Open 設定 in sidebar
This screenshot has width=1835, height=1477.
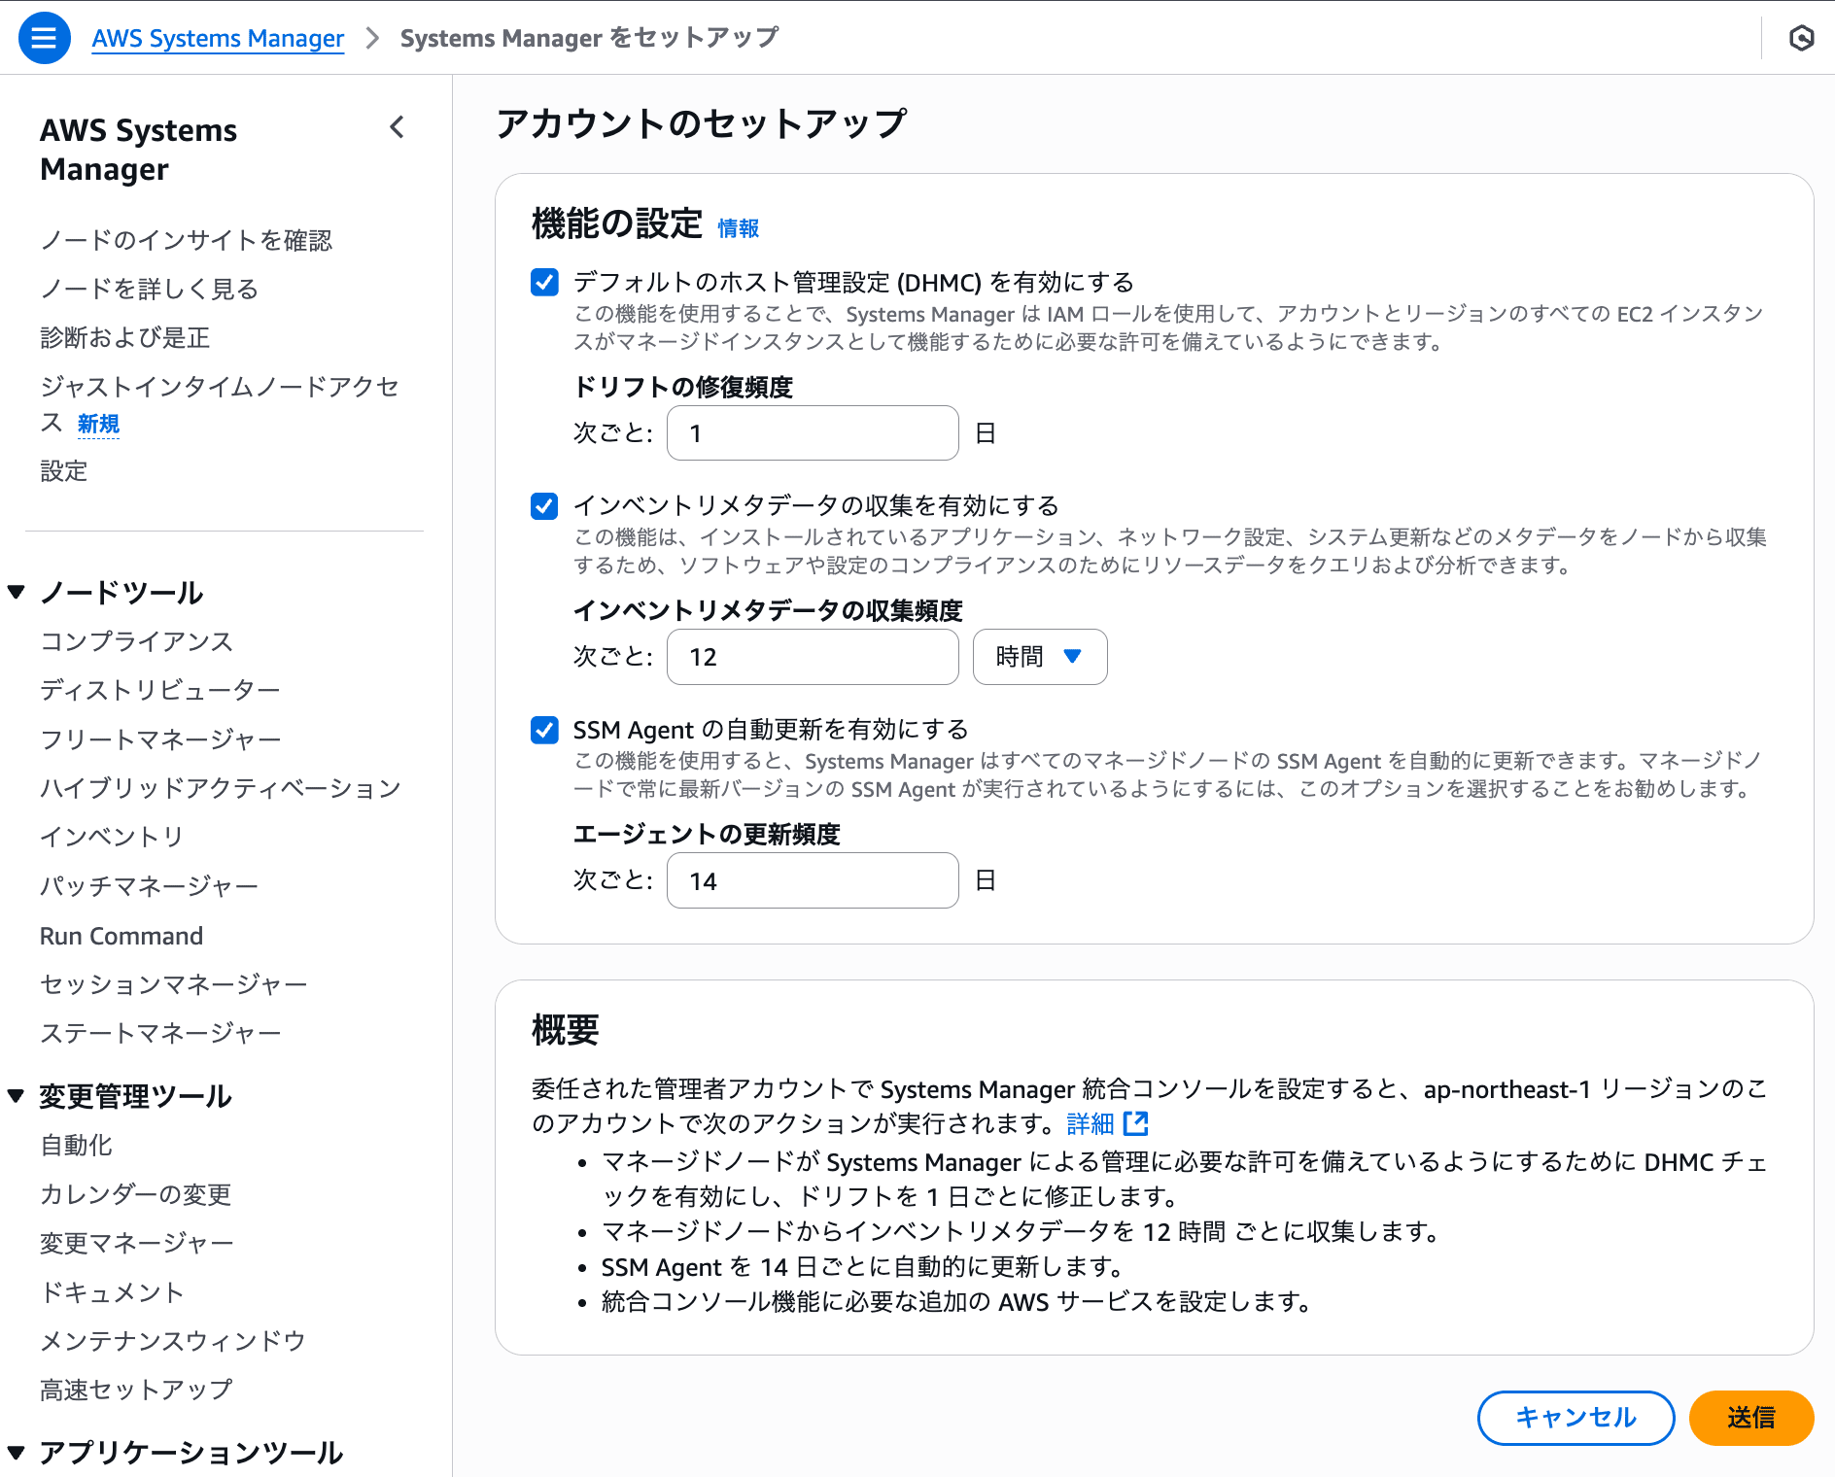(63, 471)
